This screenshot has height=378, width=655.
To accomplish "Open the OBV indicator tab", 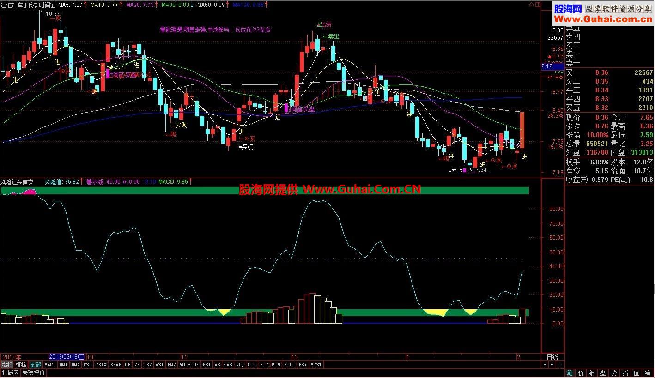I will [x=148, y=365].
